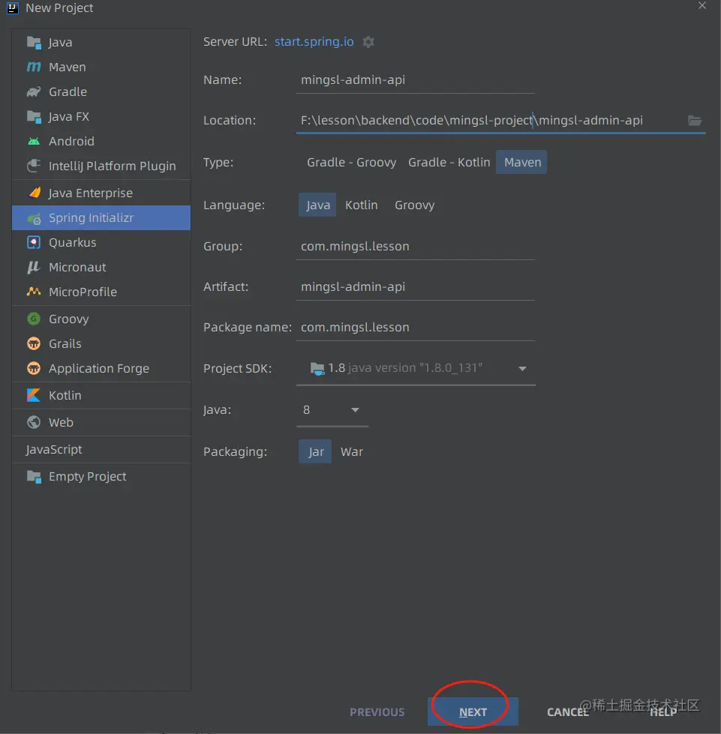The height and width of the screenshot is (734, 721).
Task: Select Groovy as the language
Action: [x=414, y=205]
